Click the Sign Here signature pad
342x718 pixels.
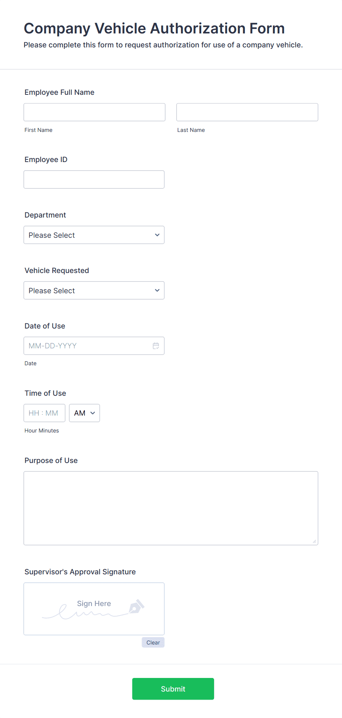click(x=94, y=609)
